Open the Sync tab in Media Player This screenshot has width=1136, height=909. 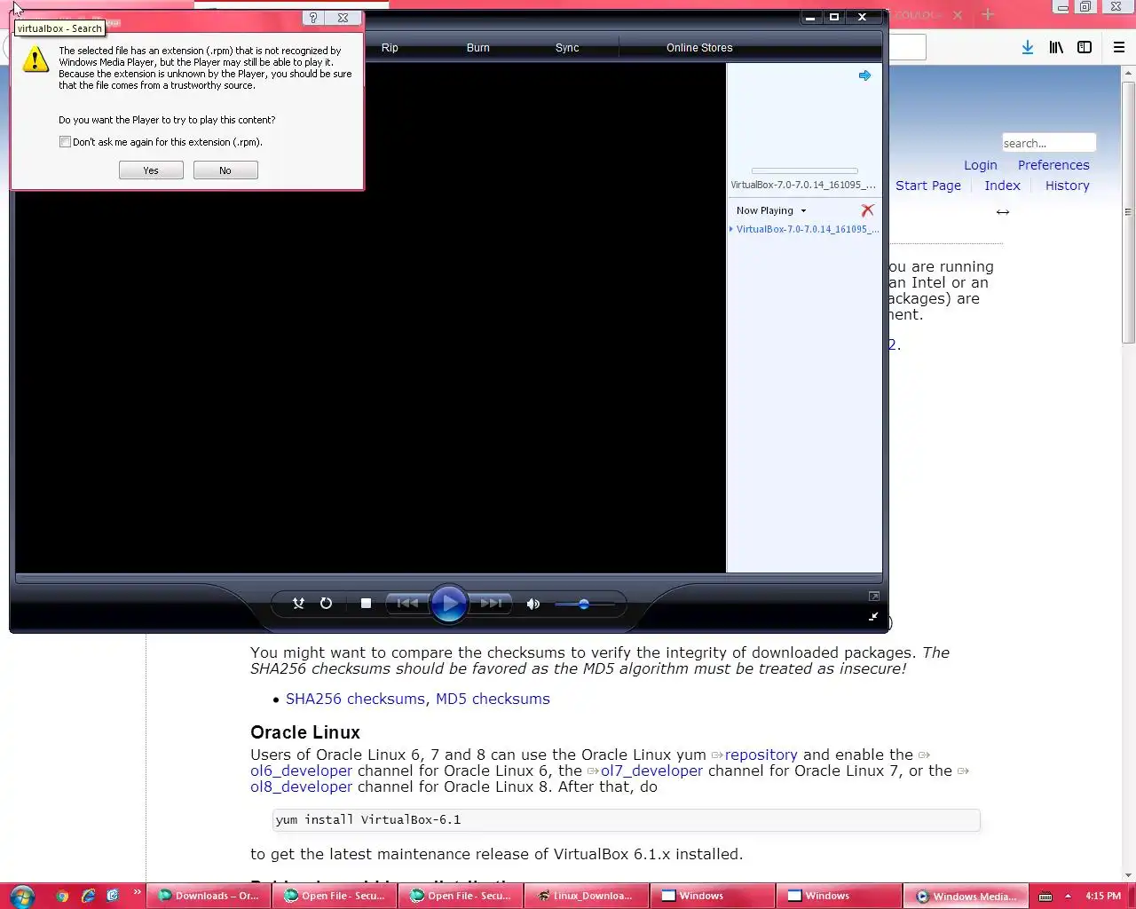coord(567,48)
